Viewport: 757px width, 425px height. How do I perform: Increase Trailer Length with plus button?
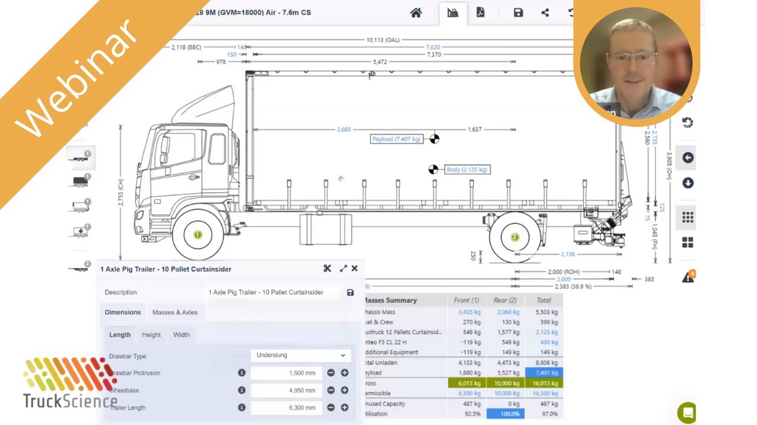click(345, 407)
